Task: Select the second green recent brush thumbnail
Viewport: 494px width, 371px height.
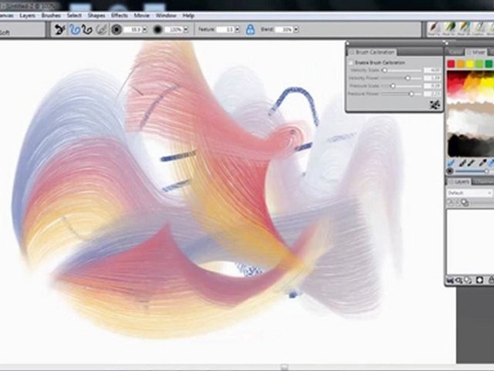Action: 450,29
